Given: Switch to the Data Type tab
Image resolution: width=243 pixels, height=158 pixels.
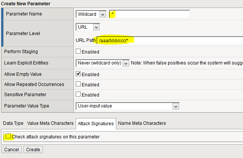Looking at the screenshot, I should tap(13, 123).
